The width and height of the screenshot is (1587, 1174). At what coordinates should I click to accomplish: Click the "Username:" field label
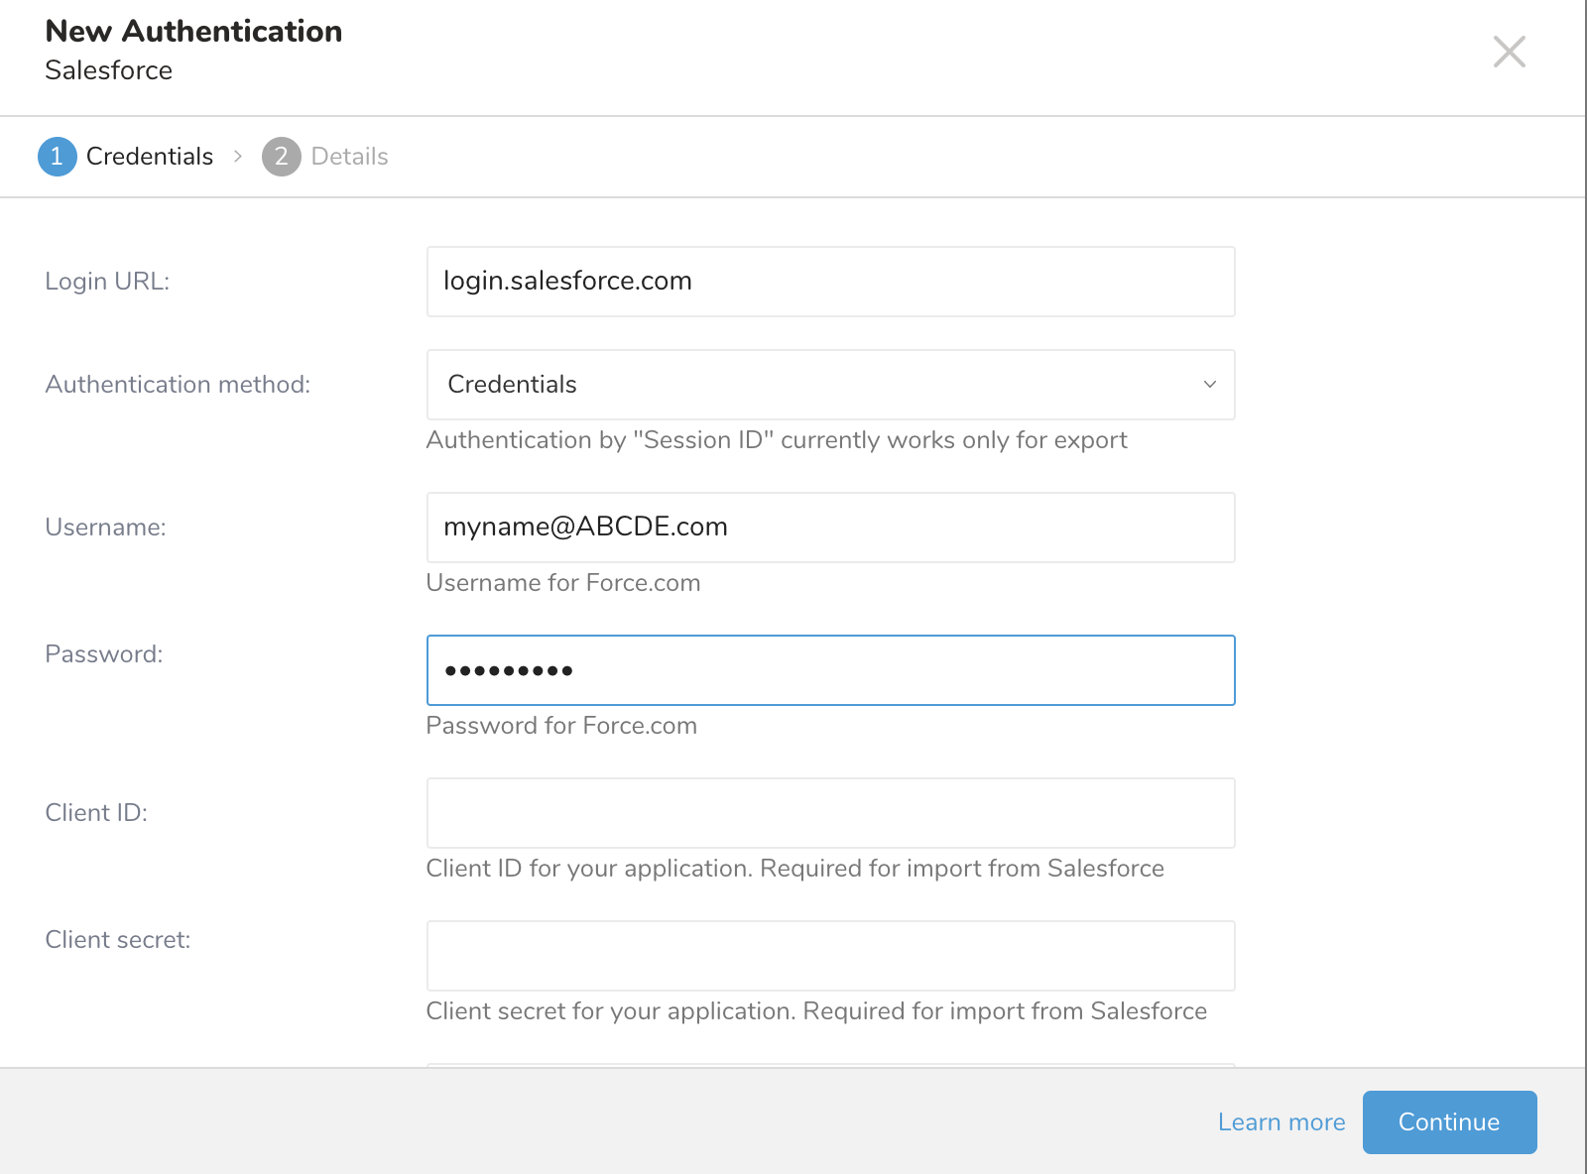tap(105, 528)
